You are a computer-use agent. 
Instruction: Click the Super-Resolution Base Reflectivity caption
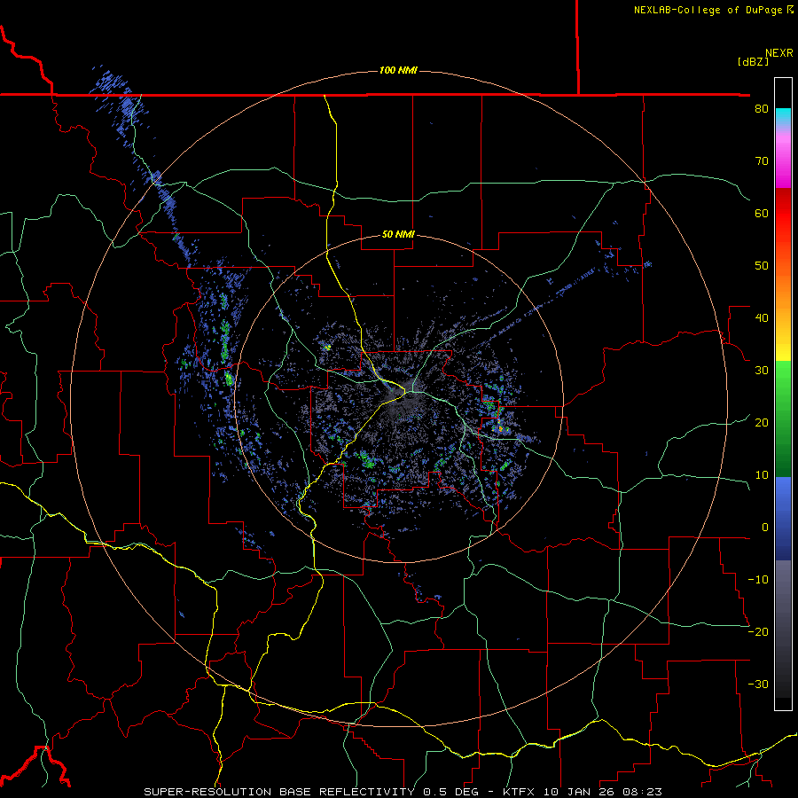pyautogui.click(x=279, y=792)
